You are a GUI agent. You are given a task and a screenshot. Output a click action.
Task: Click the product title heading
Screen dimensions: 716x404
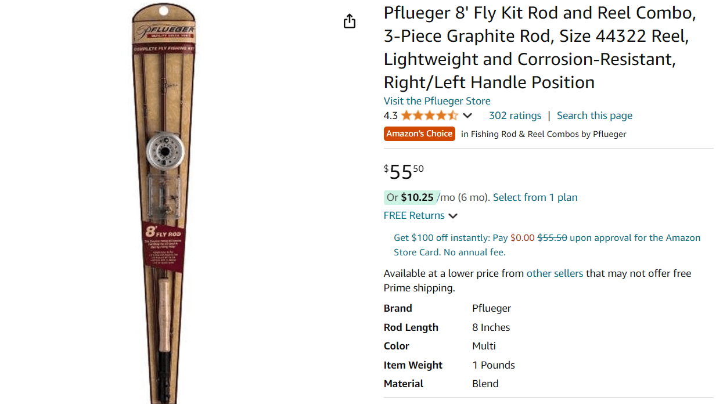point(540,48)
